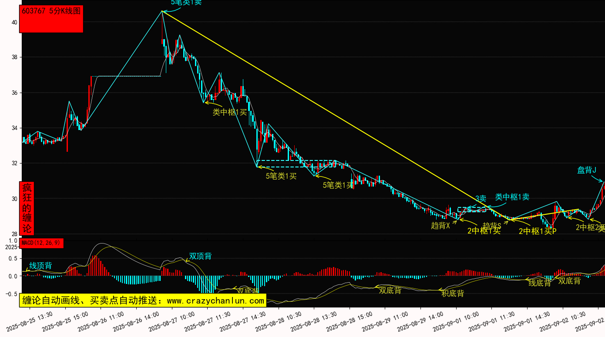Select the 2中枢1买P buy point label
Viewport: 605px width, 337px height.
tap(538, 231)
